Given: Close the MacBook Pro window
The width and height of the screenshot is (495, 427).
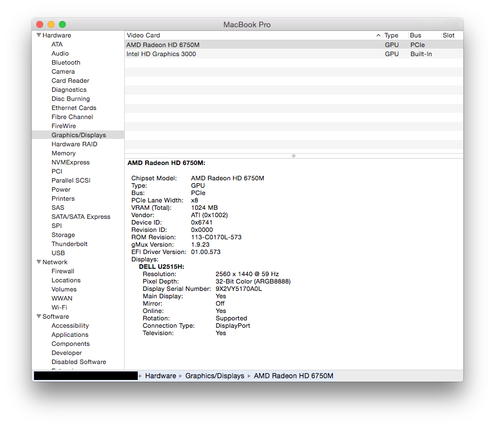Looking at the screenshot, I should (40, 24).
